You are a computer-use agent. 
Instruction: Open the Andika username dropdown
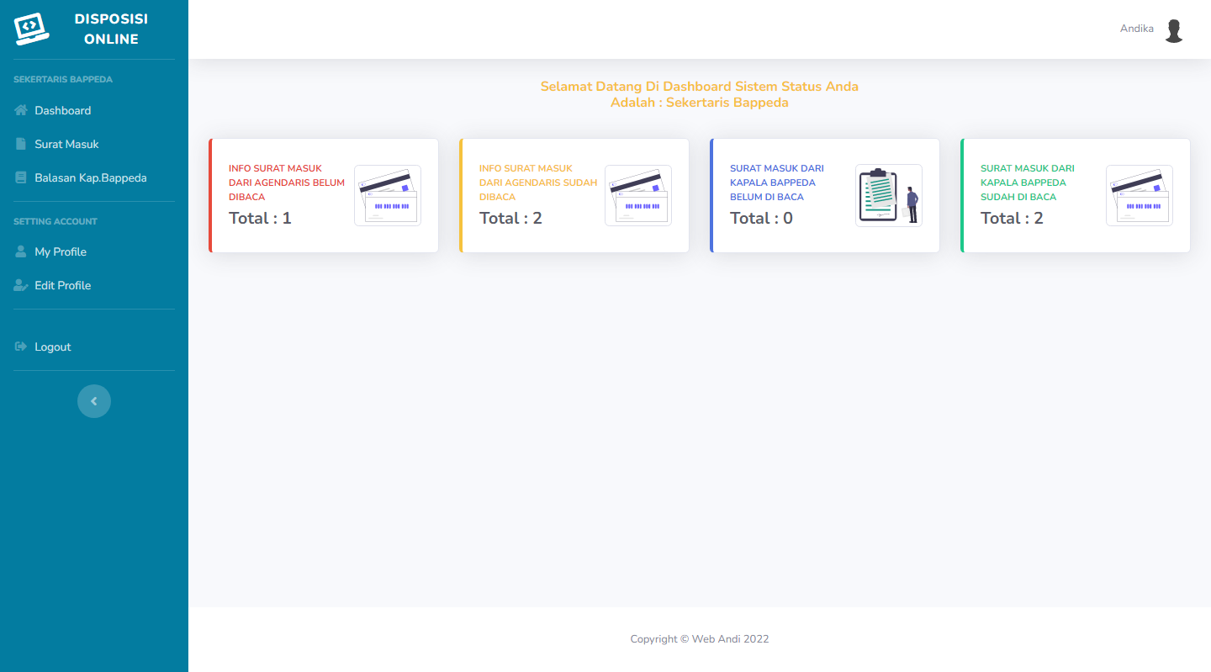click(x=1137, y=29)
